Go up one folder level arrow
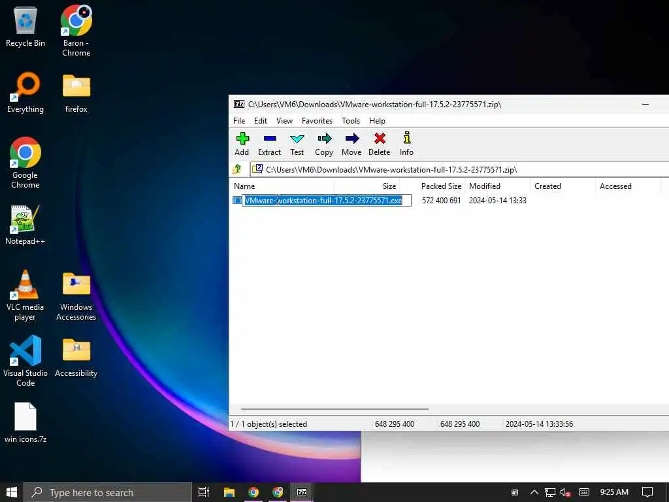The width and height of the screenshot is (669, 502). point(238,169)
